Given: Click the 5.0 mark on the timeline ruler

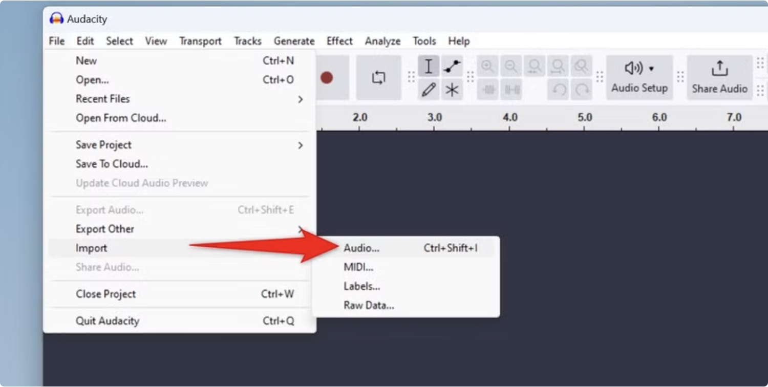Looking at the screenshot, I should [x=585, y=117].
